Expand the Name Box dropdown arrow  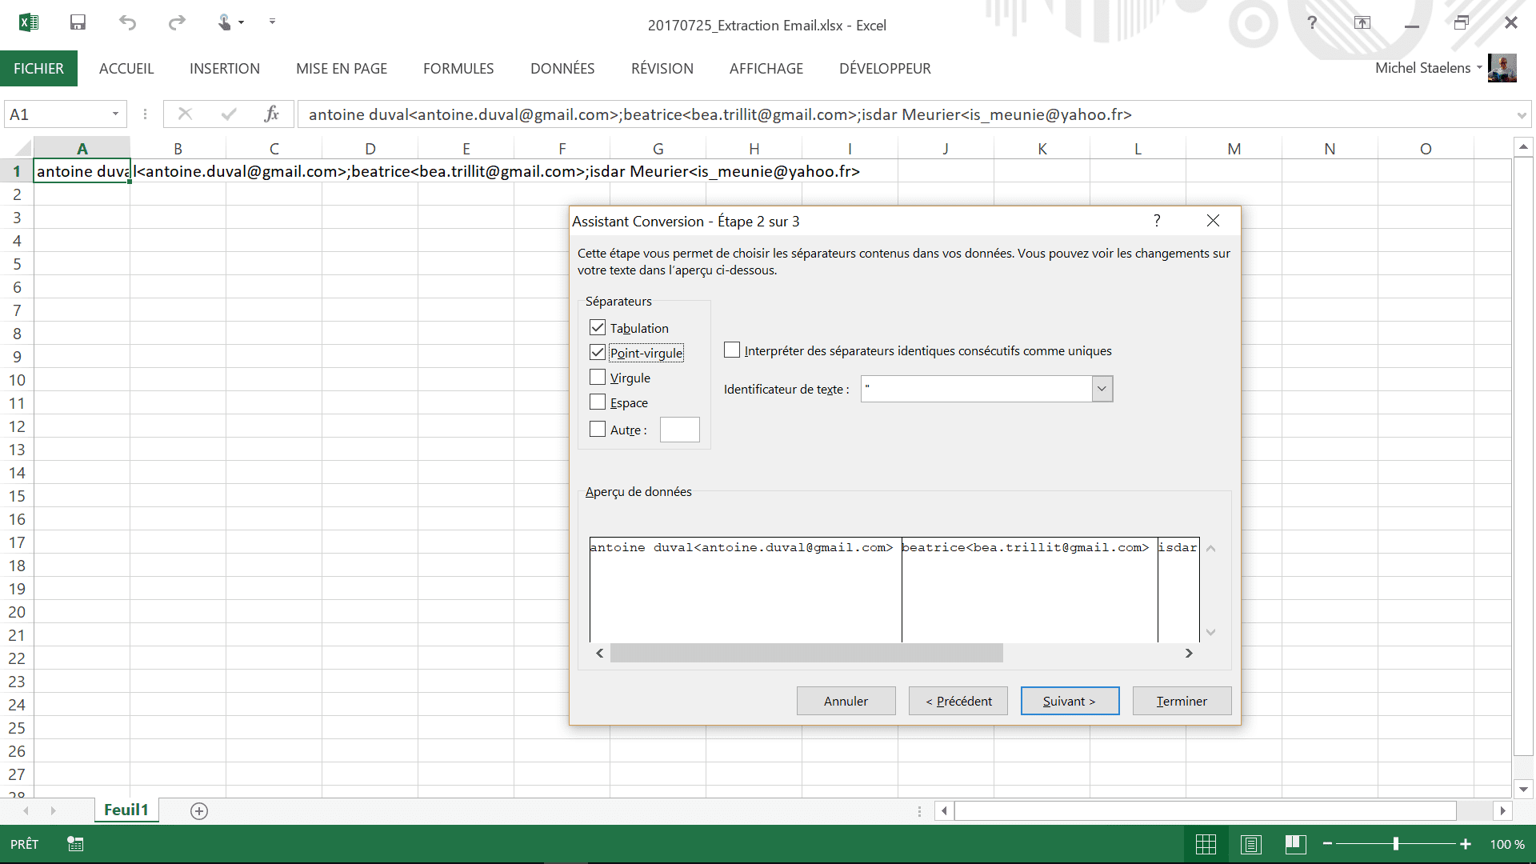pyautogui.click(x=115, y=114)
